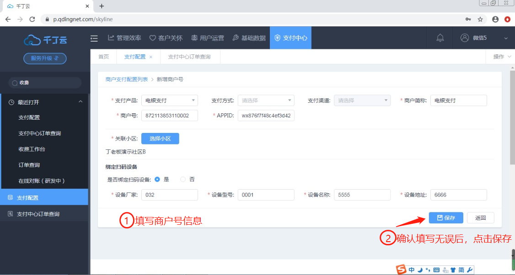Image resolution: width=515 pixels, height=275 pixels.
Task: Click the 保存 button
Action: (446, 217)
